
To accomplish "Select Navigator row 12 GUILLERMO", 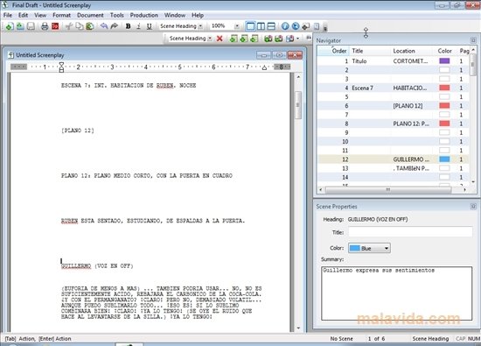I will (x=394, y=159).
